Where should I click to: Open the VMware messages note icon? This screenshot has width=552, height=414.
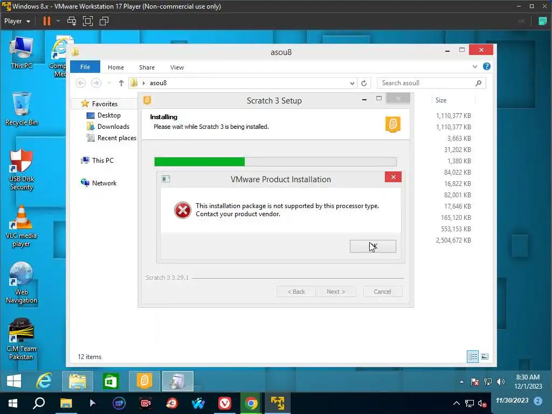pos(542,21)
